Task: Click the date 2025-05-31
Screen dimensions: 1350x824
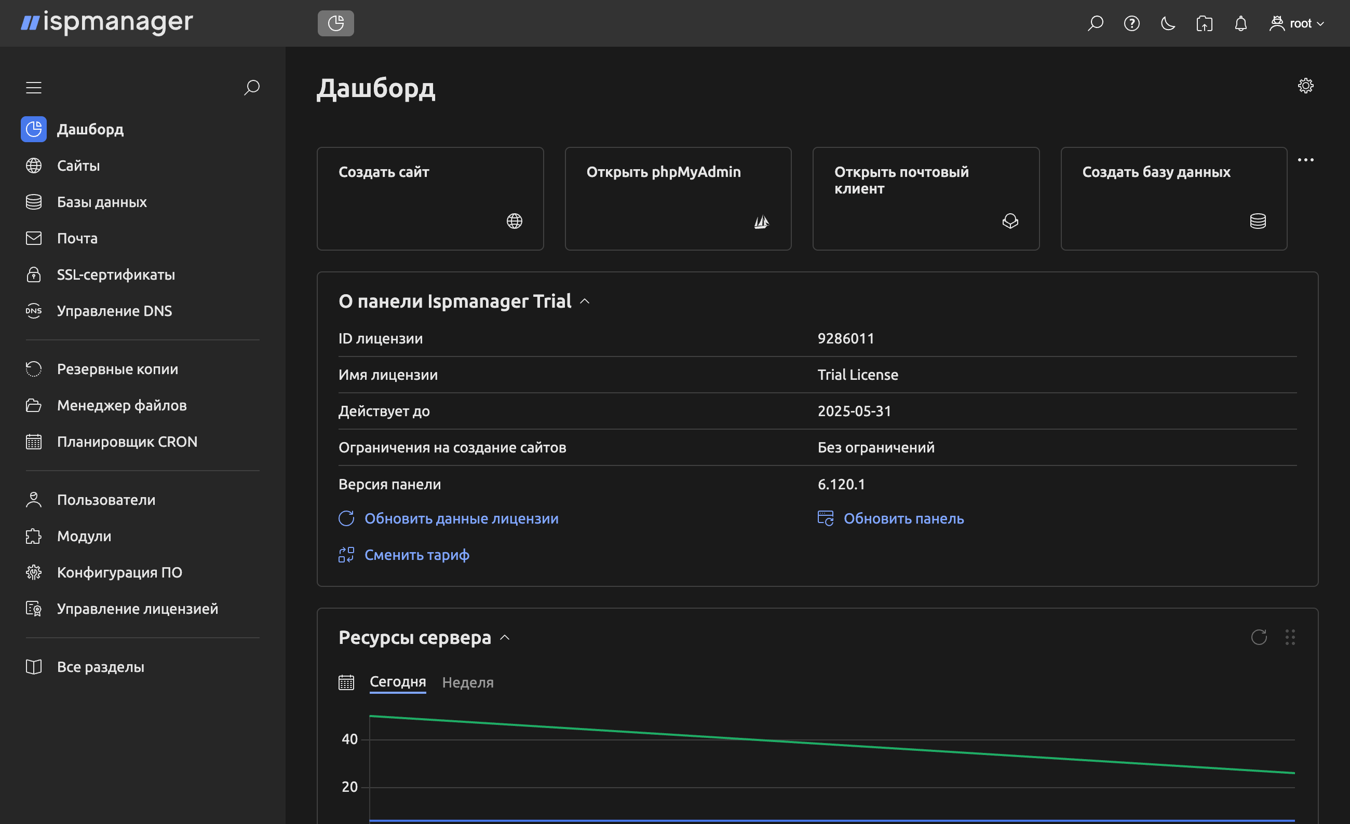Action: tap(854, 411)
